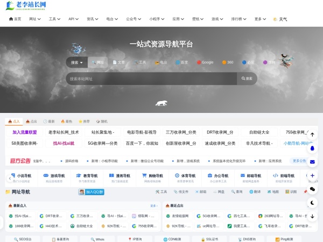Open 购物导航 shopping cart card
This screenshot has width=323, height=242.
152,178
